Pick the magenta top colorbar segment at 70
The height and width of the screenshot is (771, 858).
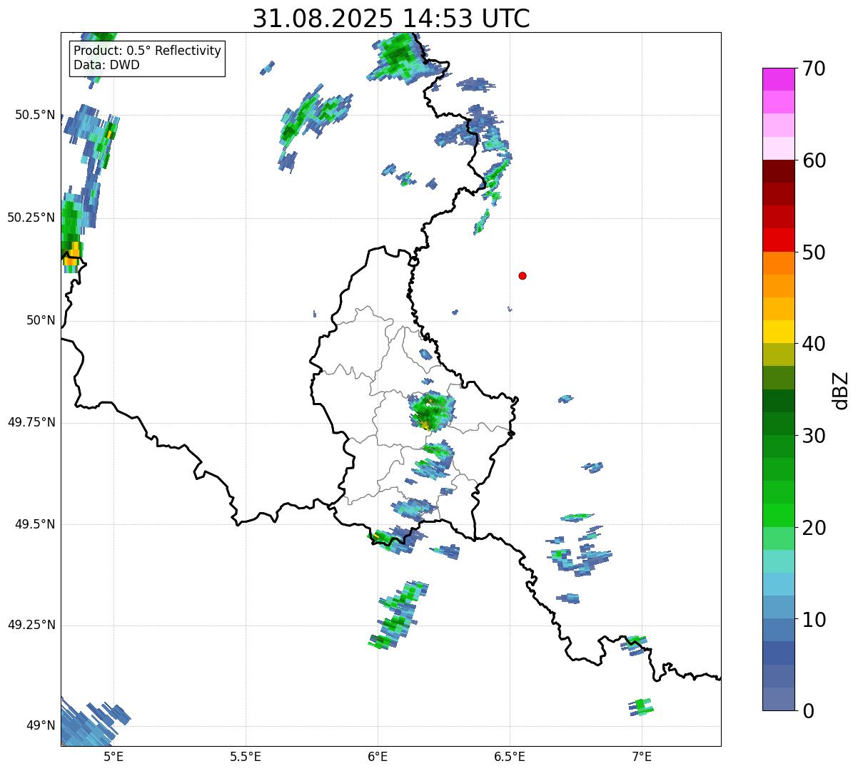(x=782, y=79)
